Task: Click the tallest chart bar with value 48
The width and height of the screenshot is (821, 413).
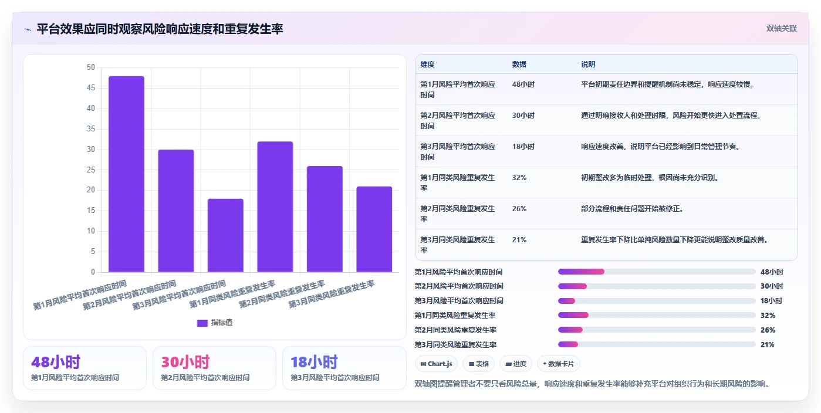Action: [x=126, y=174]
